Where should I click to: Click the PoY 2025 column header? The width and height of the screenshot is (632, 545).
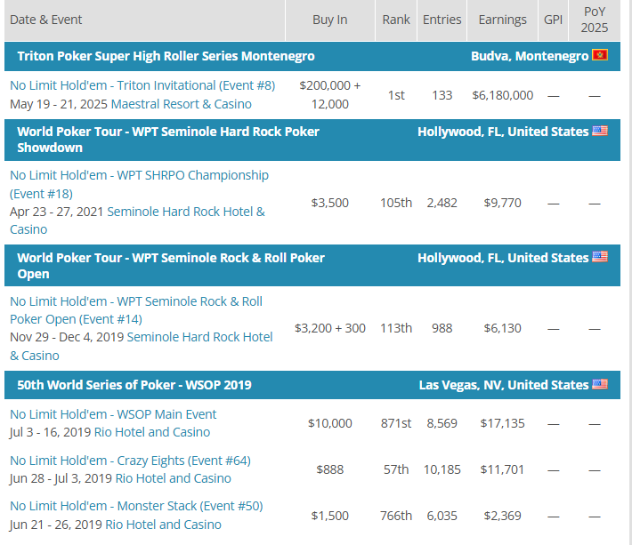(594, 20)
